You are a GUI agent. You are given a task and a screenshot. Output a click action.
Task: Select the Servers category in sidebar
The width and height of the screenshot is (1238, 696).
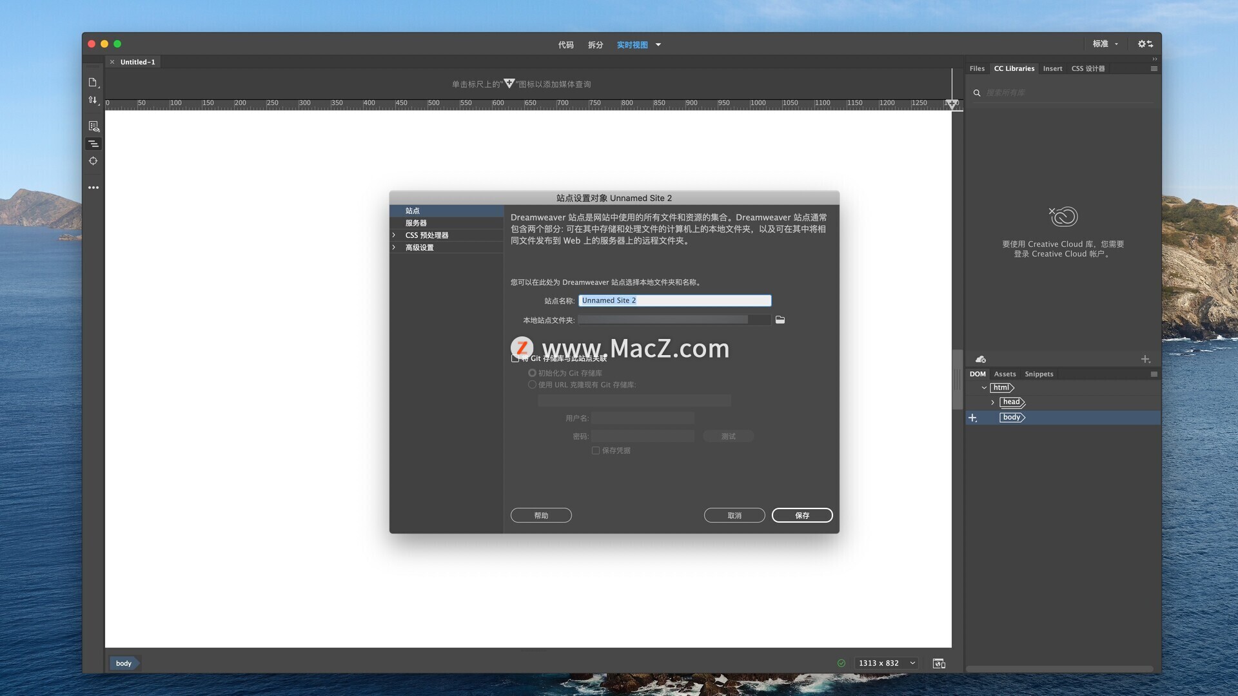[x=446, y=223]
